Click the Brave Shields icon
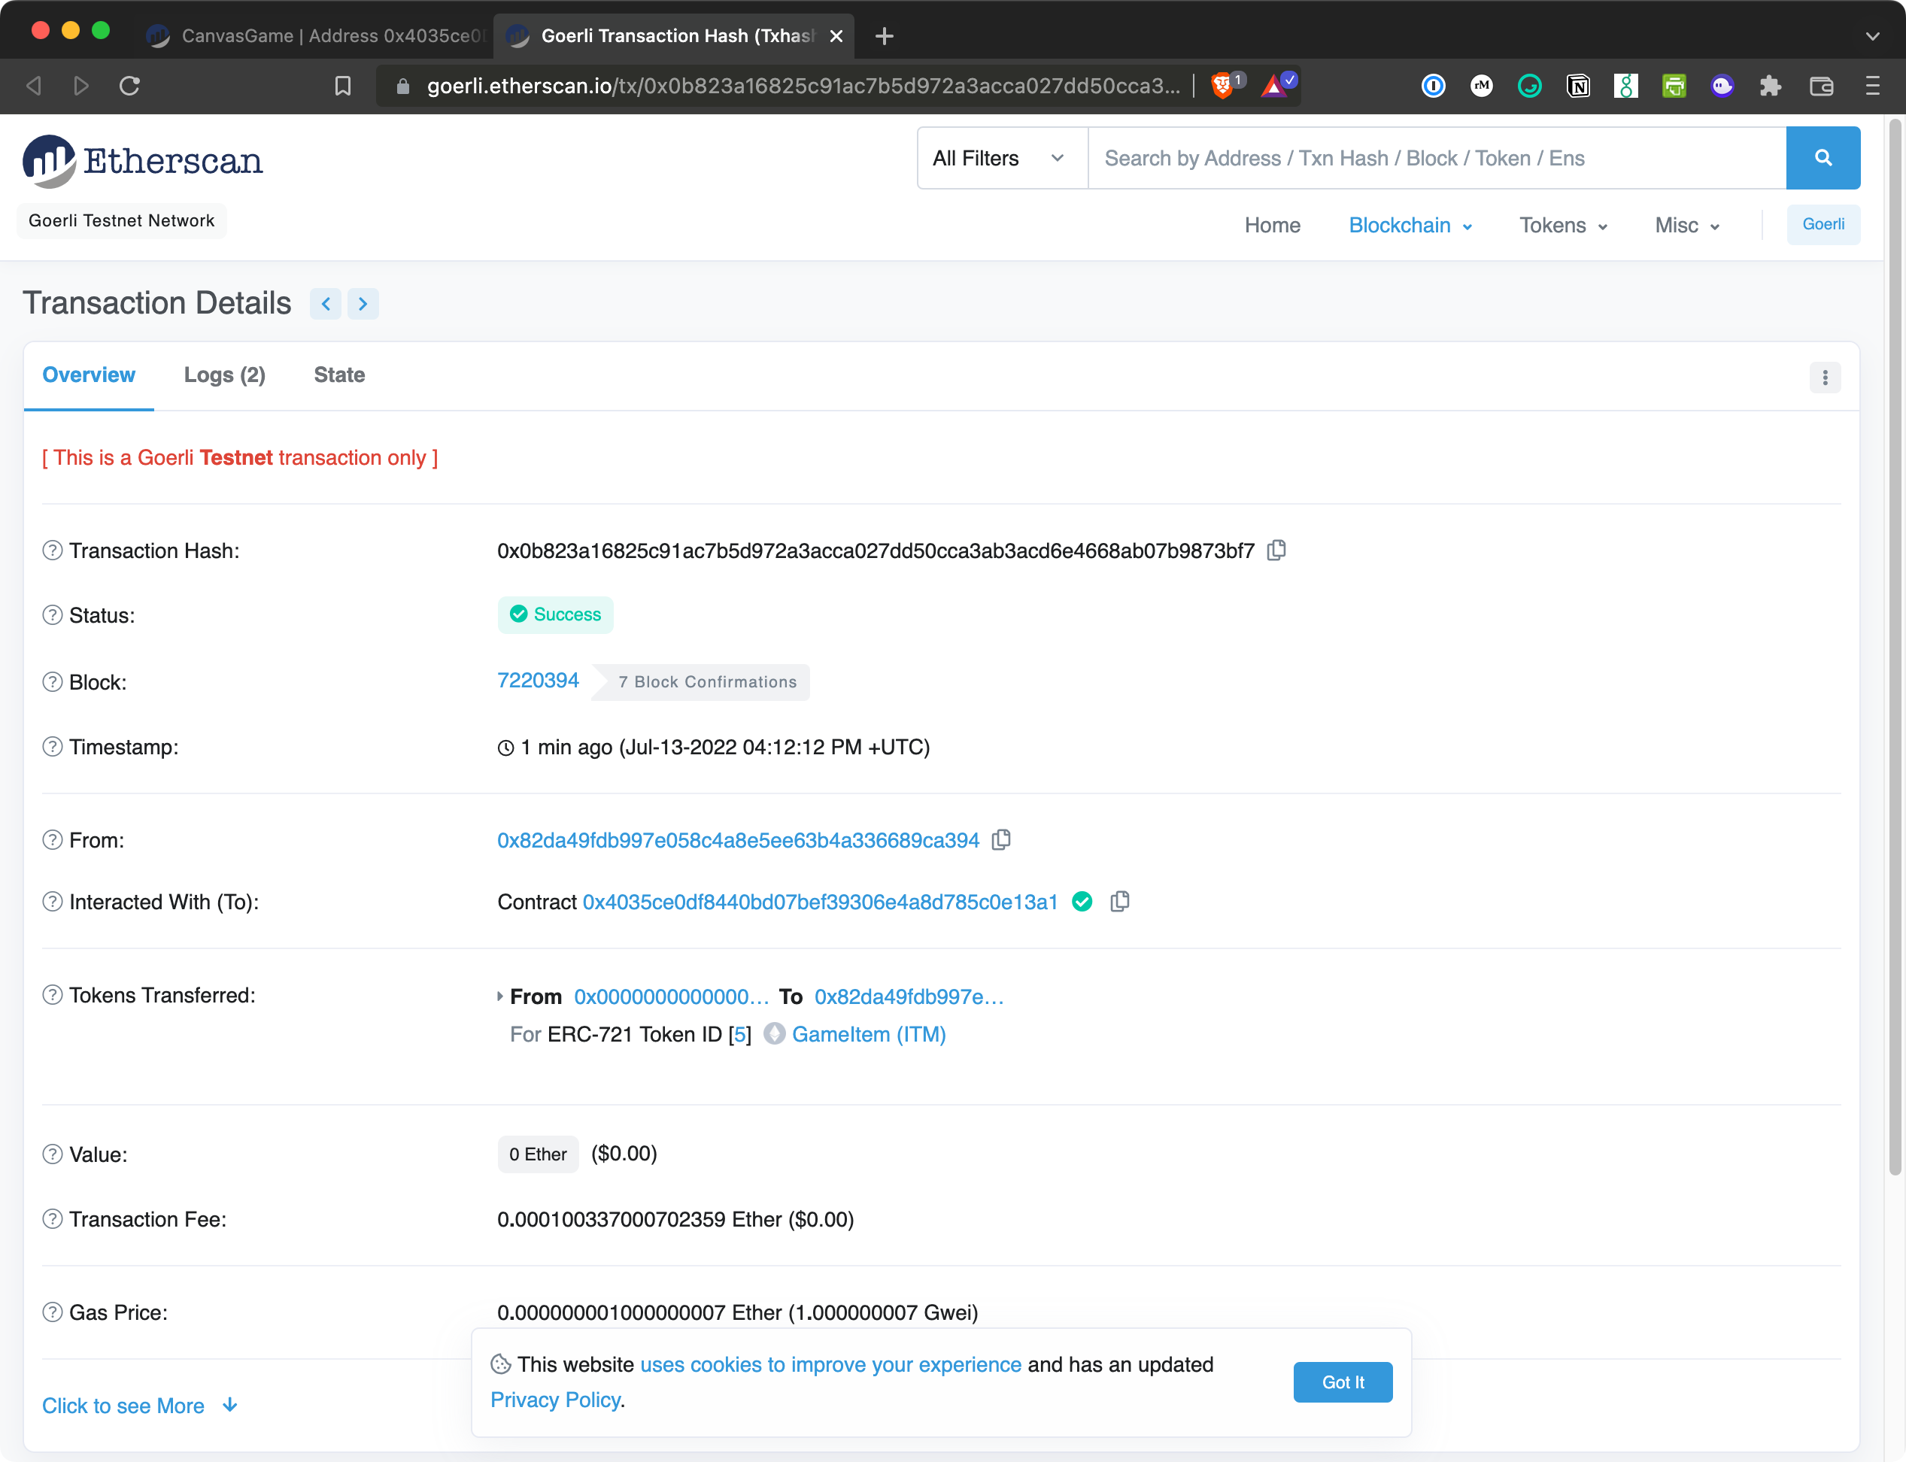The height and width of the screenshot is (1462, 1906). 1222,85
